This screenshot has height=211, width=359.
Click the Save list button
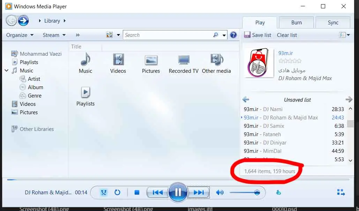(257, 35)
